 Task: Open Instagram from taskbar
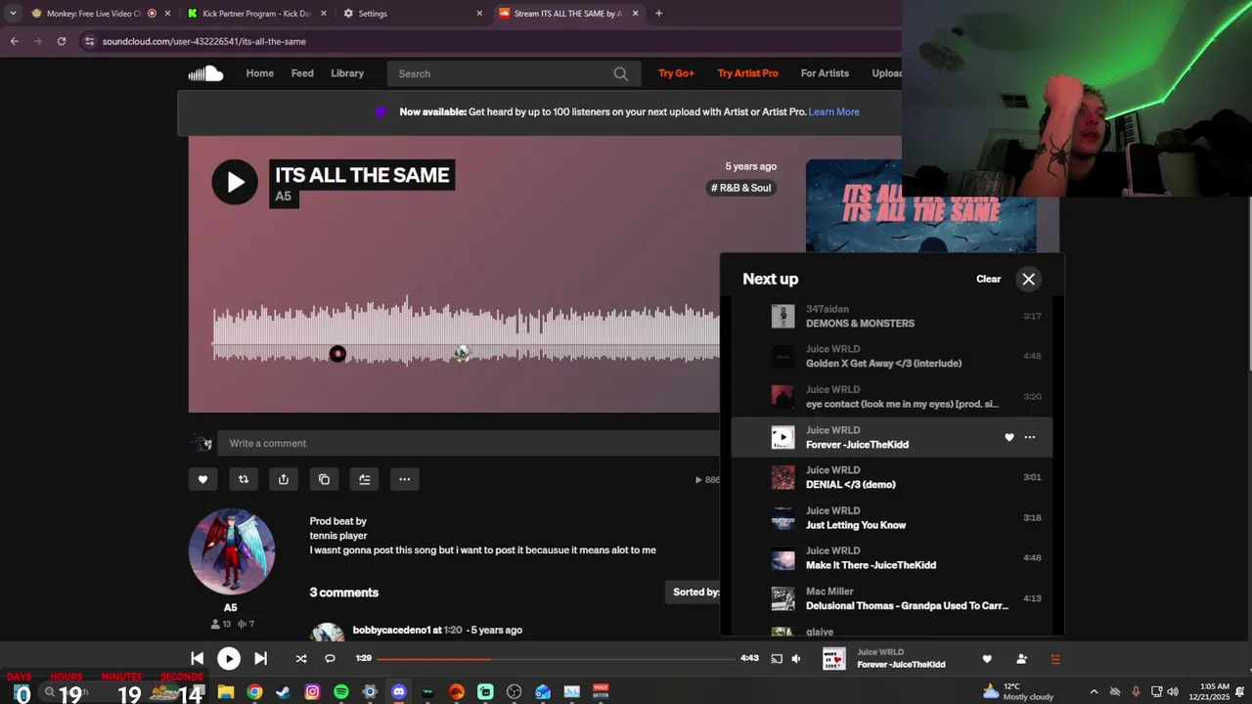(x=312, y=691)
